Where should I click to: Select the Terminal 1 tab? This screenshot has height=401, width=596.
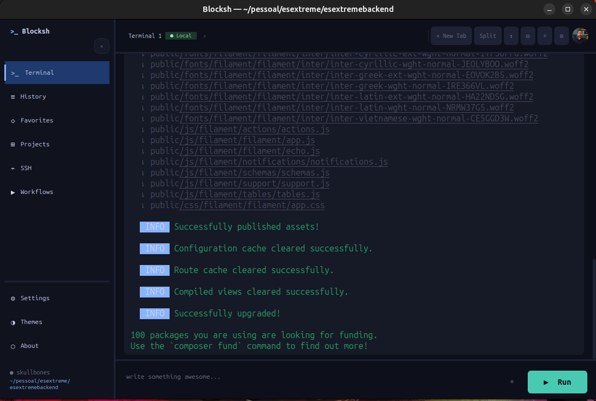point(145,36)
